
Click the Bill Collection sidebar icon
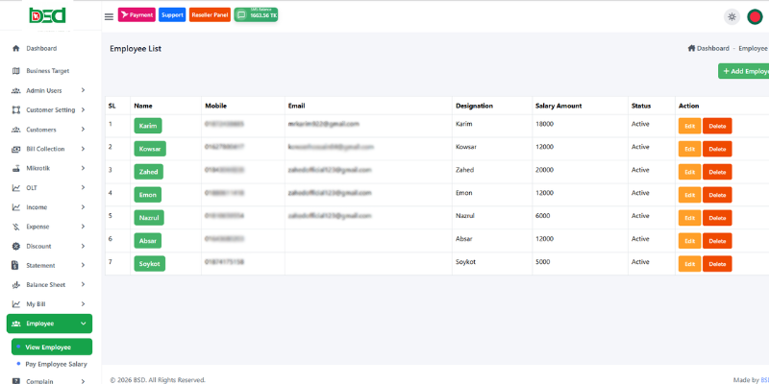[x=16, y=149]
